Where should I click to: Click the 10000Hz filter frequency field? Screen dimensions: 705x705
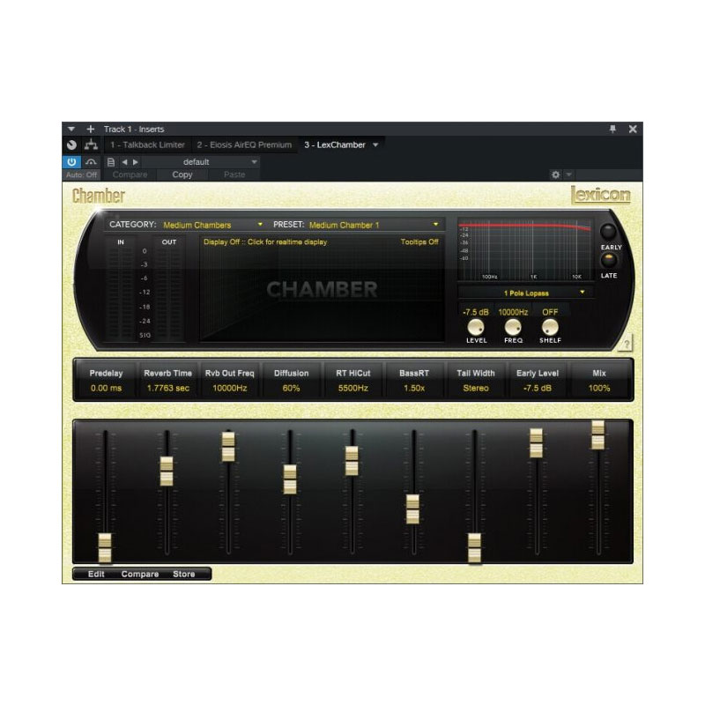(x=513, y=312)
